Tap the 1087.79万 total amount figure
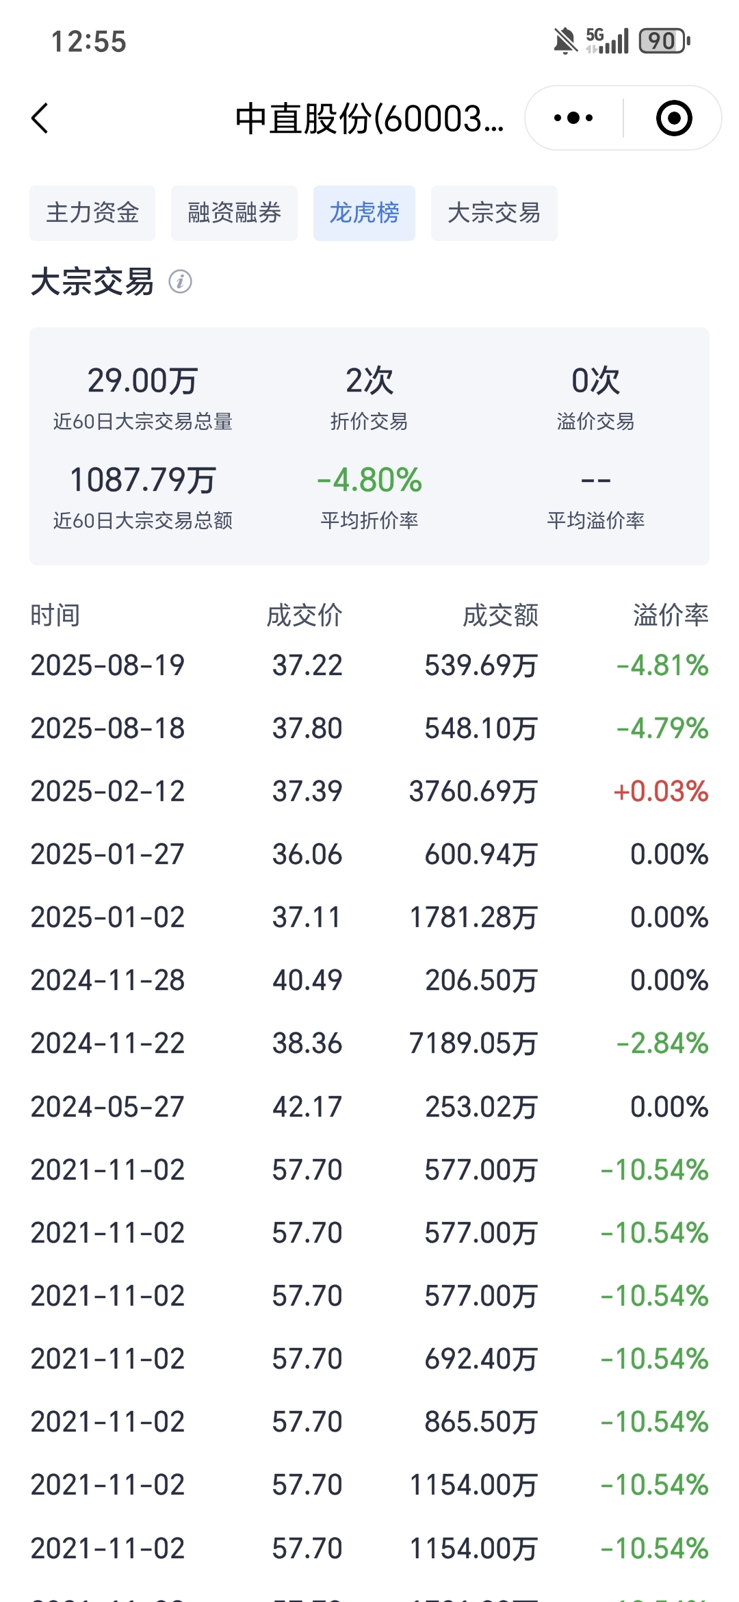Viewport: 739px width, 1602px height. point(143,480)
